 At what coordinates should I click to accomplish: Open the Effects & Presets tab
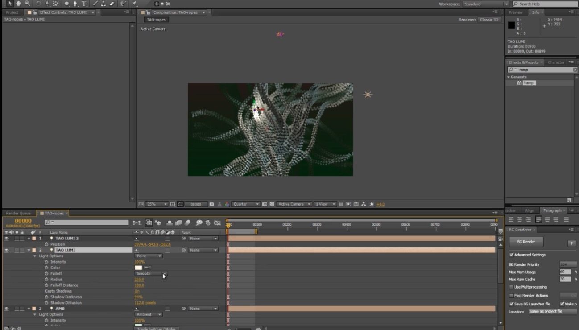click(524, 62)
